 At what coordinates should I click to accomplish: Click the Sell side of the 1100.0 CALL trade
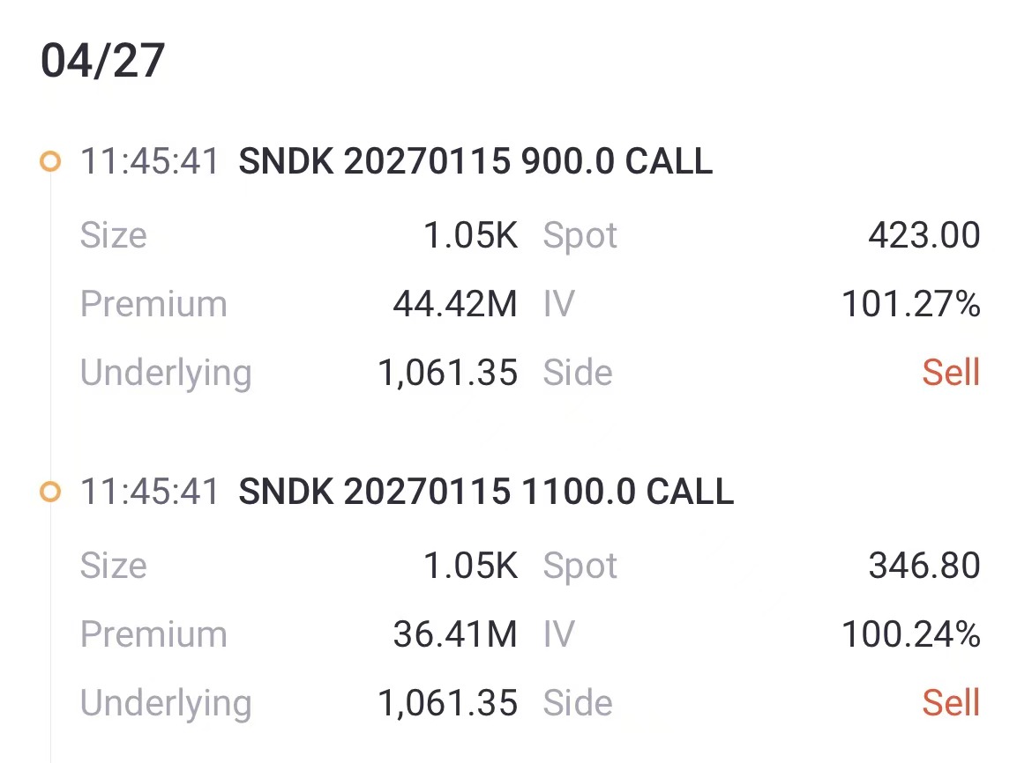point(951,704)
